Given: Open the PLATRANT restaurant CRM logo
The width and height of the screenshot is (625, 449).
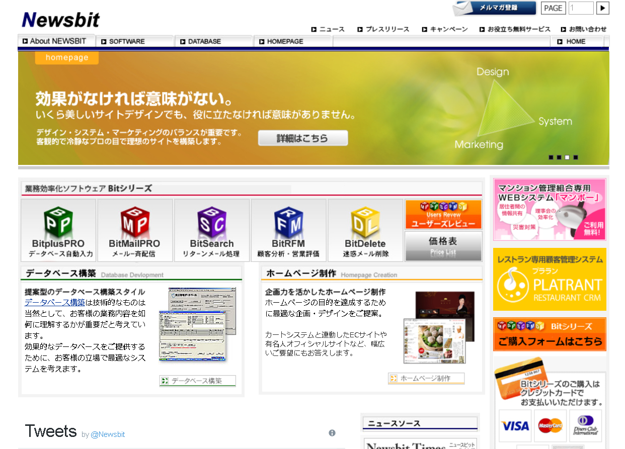Looking at the screenshot, I should (550, 279).
